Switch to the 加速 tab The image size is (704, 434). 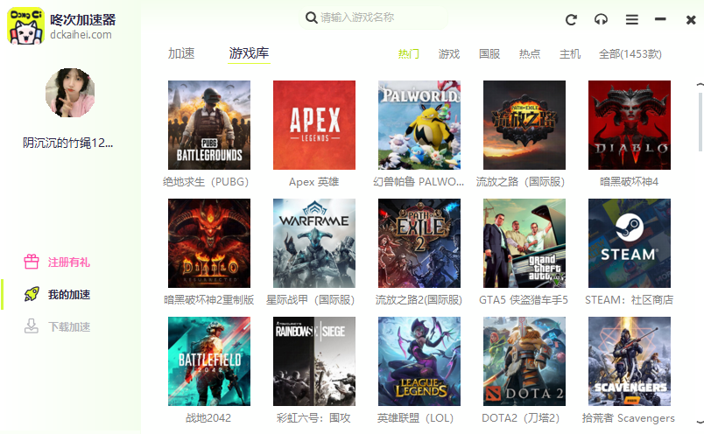tap(181, 53)
